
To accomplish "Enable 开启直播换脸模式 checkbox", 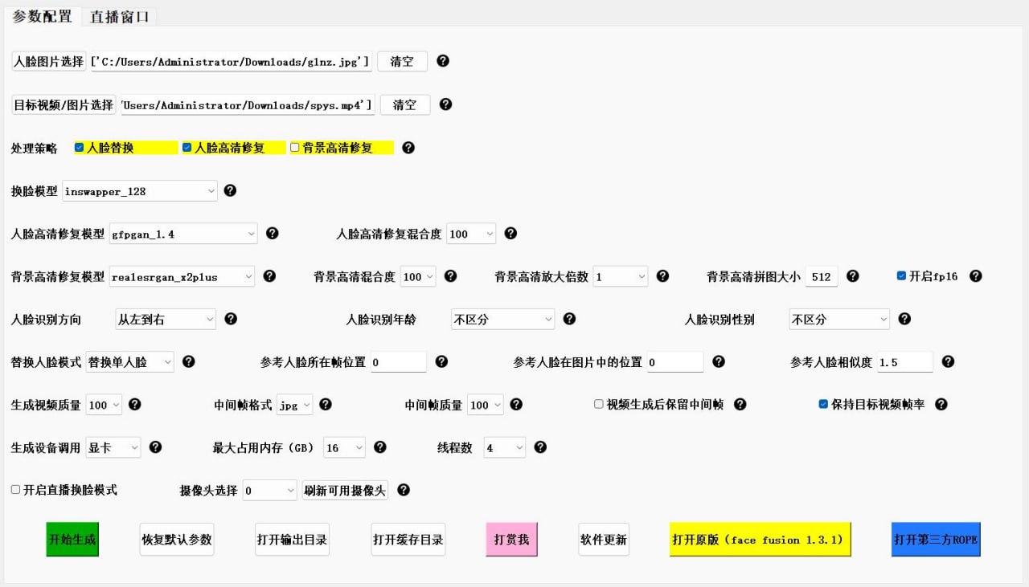I will 16,490.
